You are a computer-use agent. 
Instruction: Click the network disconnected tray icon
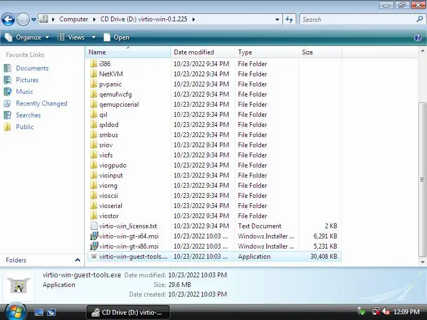tap(376, 311)
